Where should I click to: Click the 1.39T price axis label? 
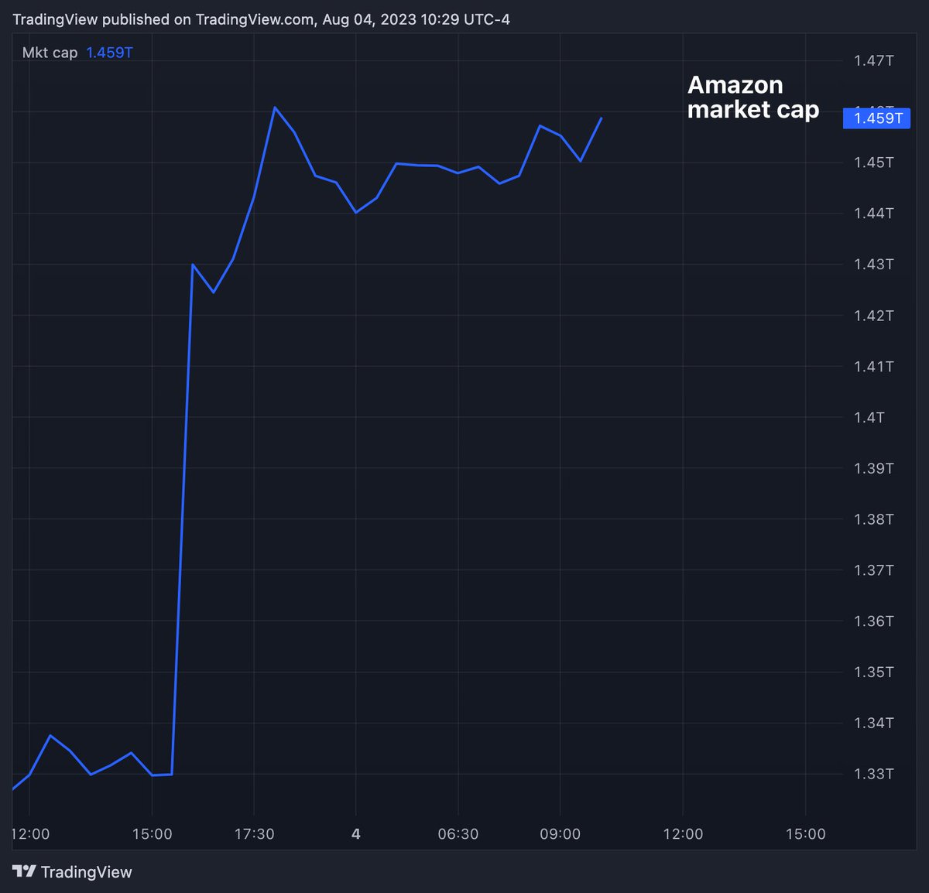(x=873, y=468)
